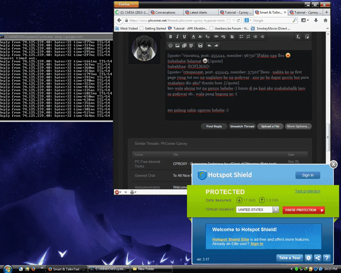Go back using the Firefox back arrow
The width and height of the screenshot is (341, 273).
pyautogui.click(x=119, y=20)
